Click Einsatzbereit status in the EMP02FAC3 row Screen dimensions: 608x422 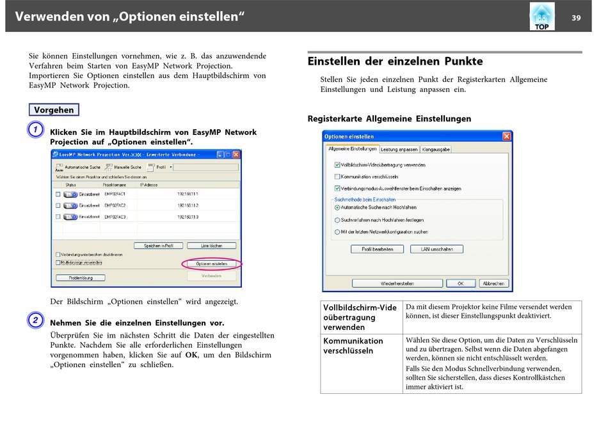[x=89, y=217]
